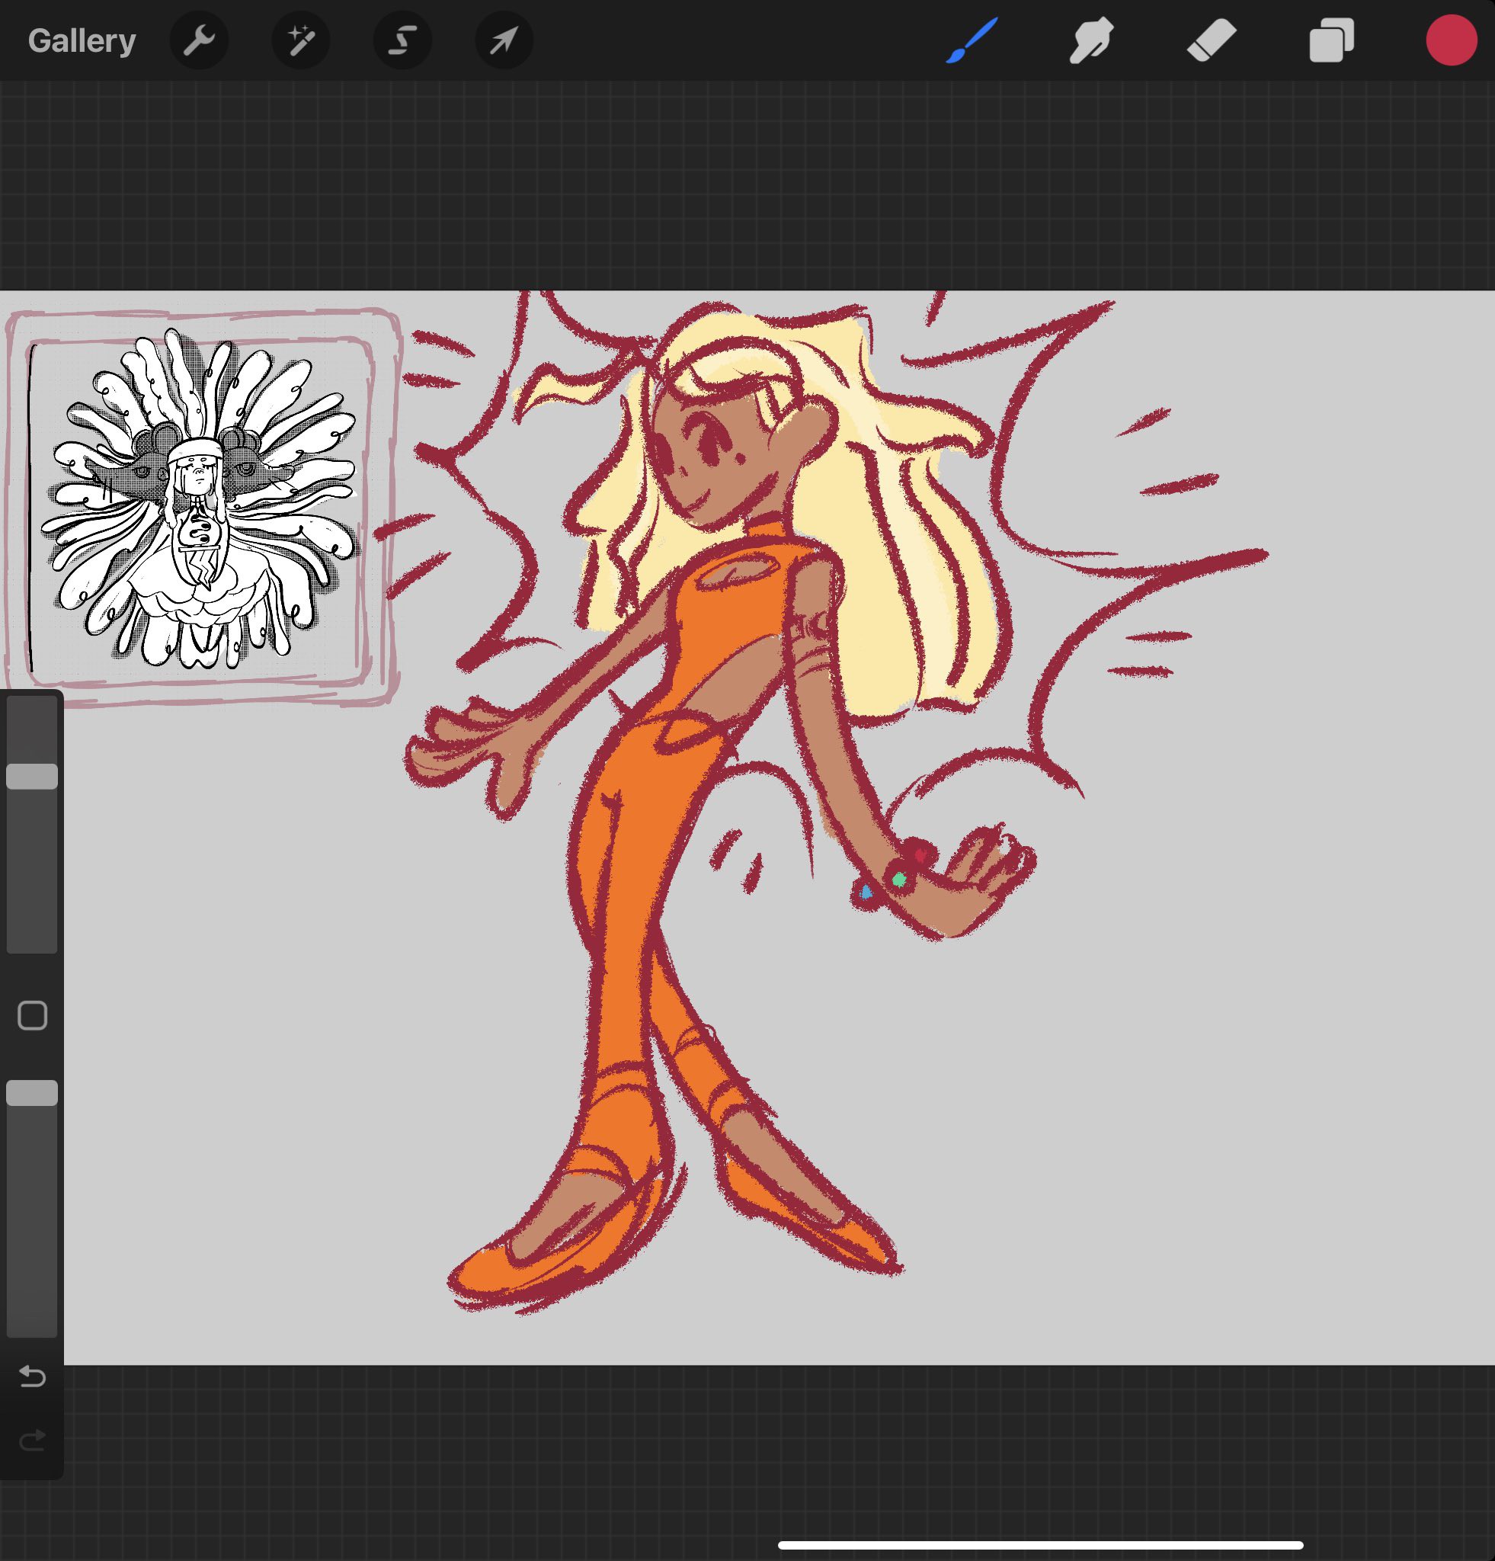Activate the Selection tool

(x=403, y=40)
